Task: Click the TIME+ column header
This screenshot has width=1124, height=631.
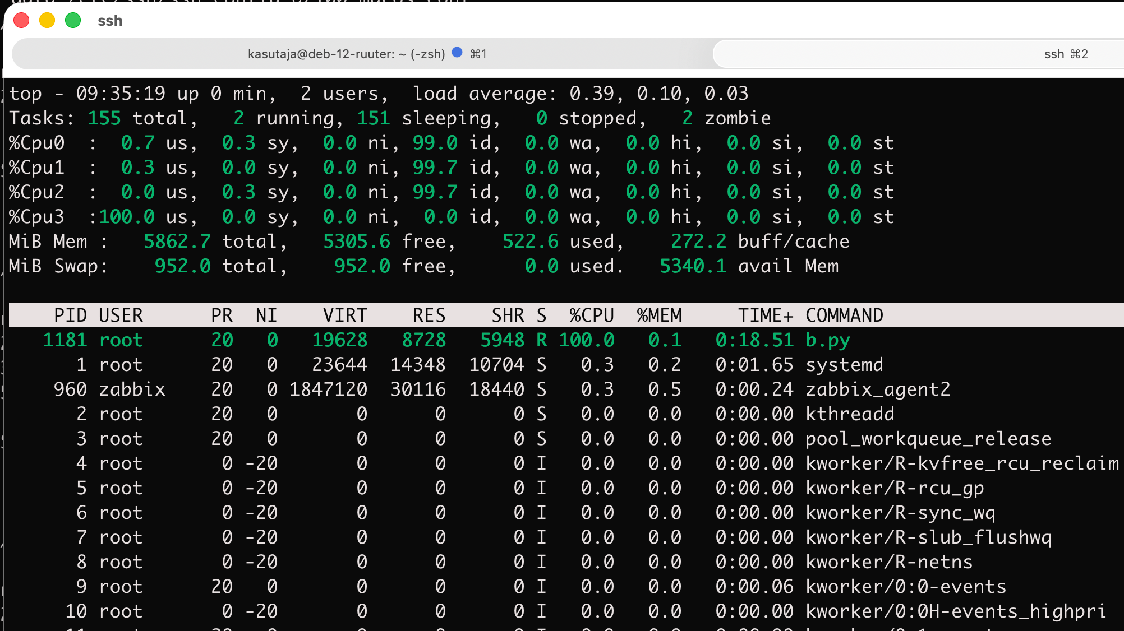Action: click(766, 315)
